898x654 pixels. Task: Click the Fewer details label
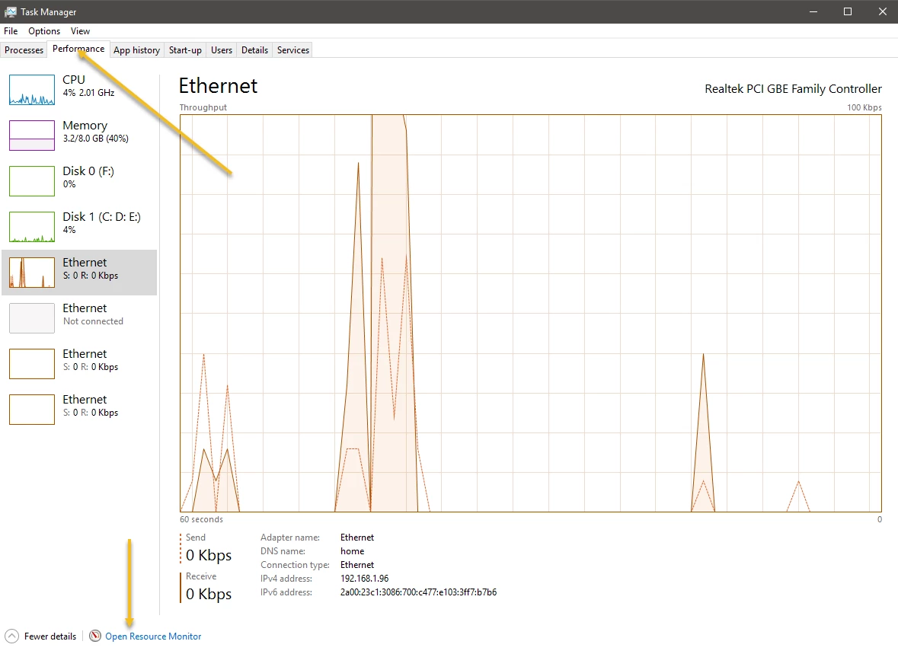point(50,636)
